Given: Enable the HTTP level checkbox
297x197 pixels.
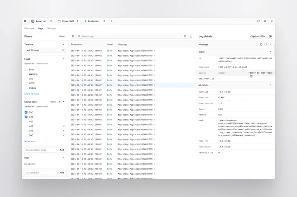Looking at the screenshot, I should (x=26, y=83).
